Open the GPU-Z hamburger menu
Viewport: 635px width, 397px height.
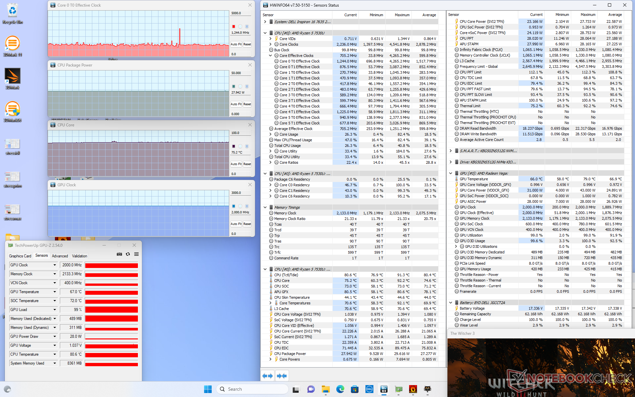pyautogui.click(x=136, y=254)
